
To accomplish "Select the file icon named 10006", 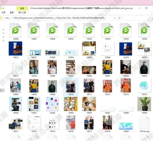I will pos(15,30).
